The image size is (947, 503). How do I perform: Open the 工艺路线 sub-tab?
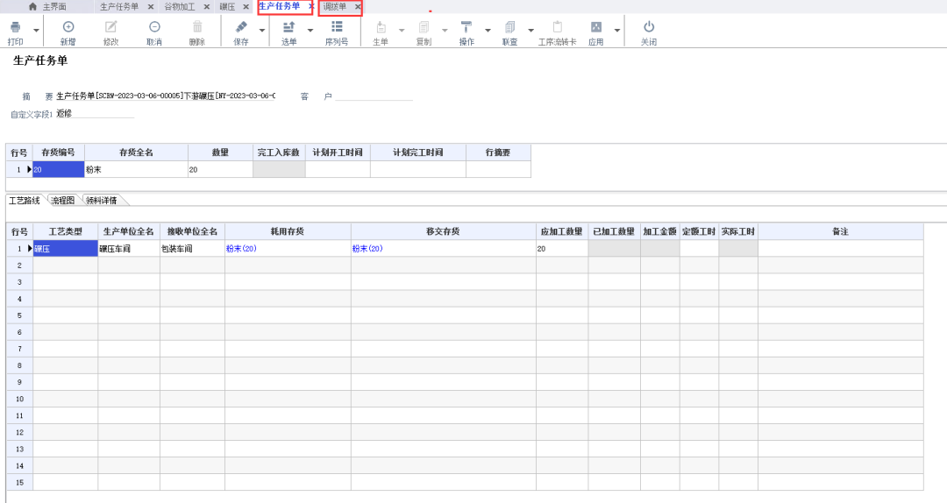(25, 201)
